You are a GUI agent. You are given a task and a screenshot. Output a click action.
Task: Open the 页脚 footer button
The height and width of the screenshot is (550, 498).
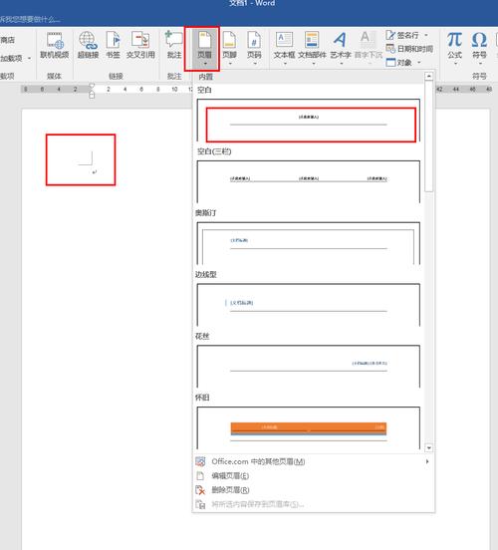pyautogui.click(x=230, y=49)
